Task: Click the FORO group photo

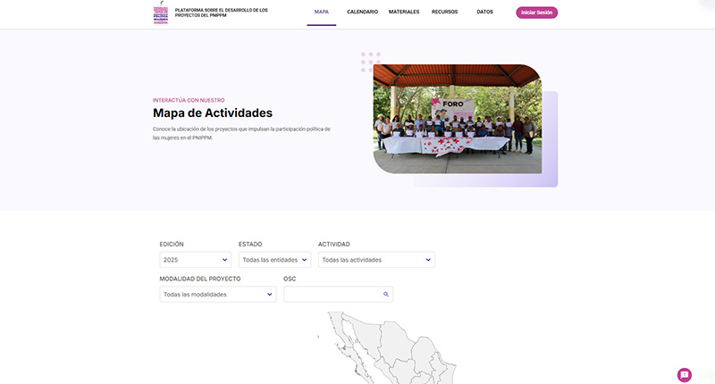Action: (x=457, y=118)
